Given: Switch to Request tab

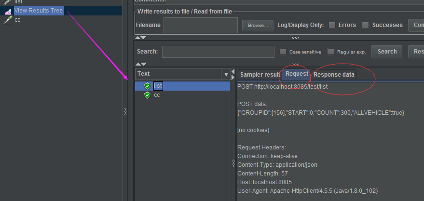Looking at the screenshot, I should 297,74.
